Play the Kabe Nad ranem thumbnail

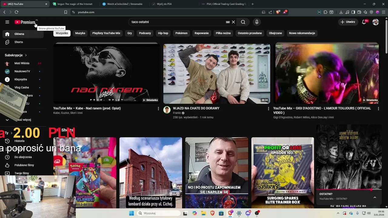click(106, 74)
